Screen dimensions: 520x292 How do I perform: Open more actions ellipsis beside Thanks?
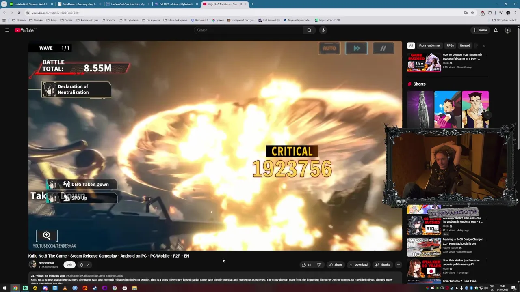point(399,265)
